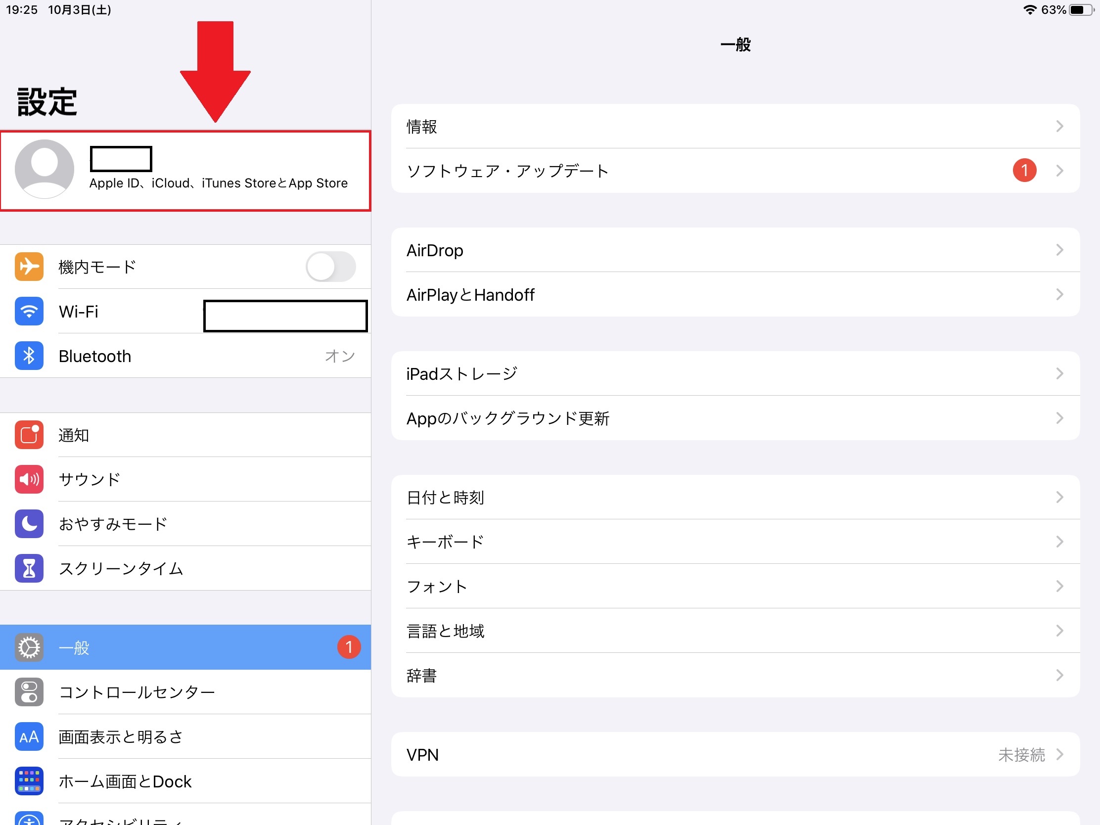Open キーボード row chevron

coord(1060,542)
